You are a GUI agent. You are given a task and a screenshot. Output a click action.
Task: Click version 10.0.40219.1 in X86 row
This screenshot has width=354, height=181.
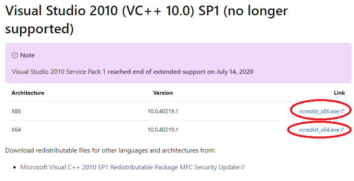pos(163,111)
